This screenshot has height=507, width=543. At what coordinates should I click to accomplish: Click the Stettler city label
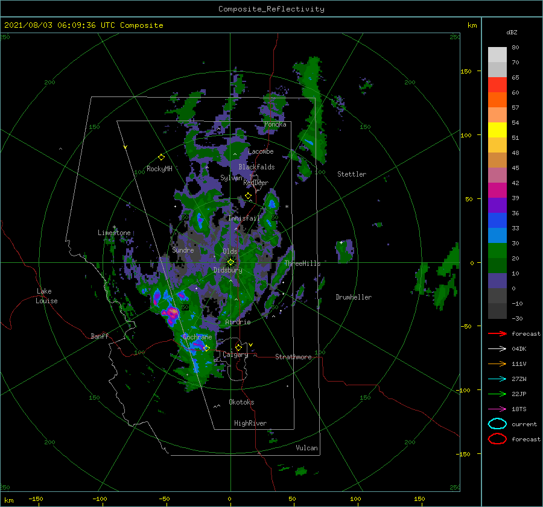[x=352, y=174]
